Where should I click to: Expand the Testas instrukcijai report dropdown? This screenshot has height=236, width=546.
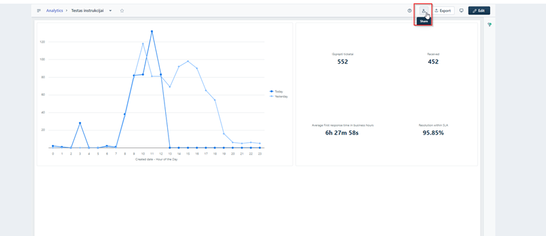[110, 10]
